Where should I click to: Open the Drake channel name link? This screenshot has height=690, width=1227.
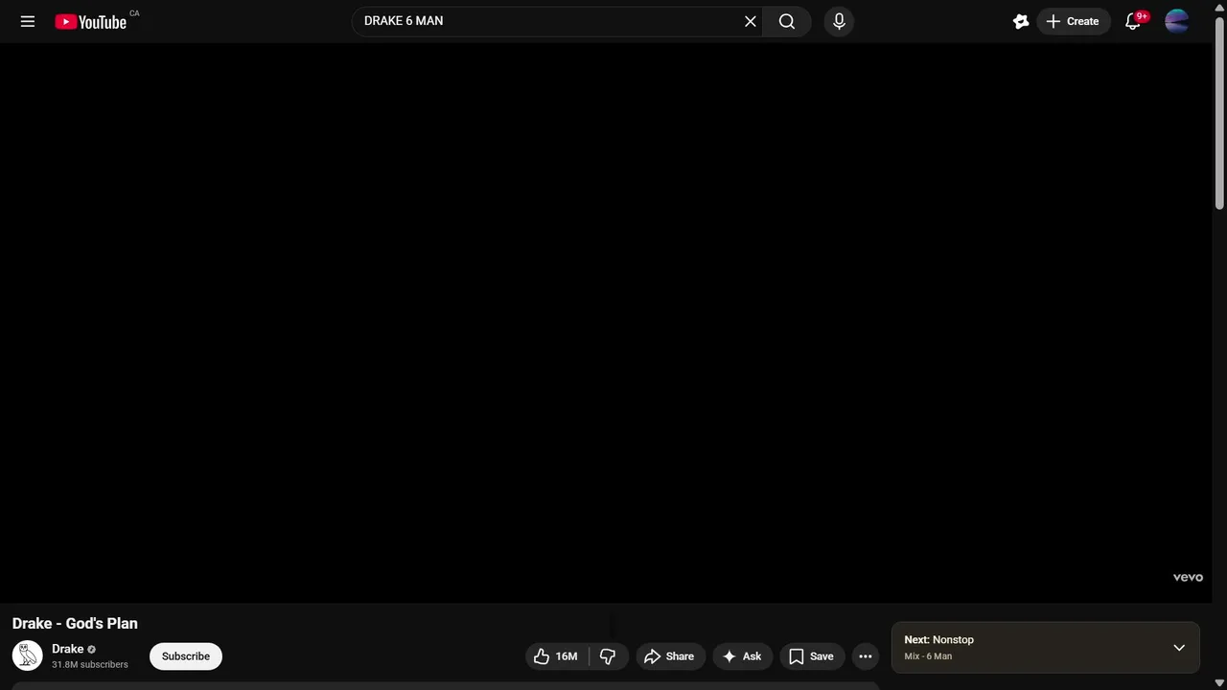coord(68,649)
